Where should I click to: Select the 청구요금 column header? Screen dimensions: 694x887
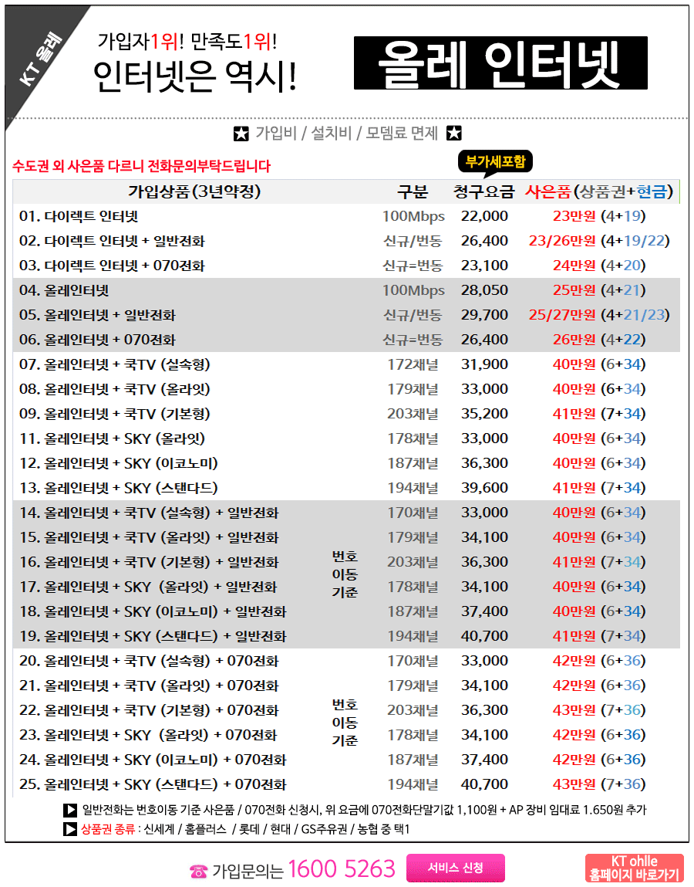[x=484, y=192]
